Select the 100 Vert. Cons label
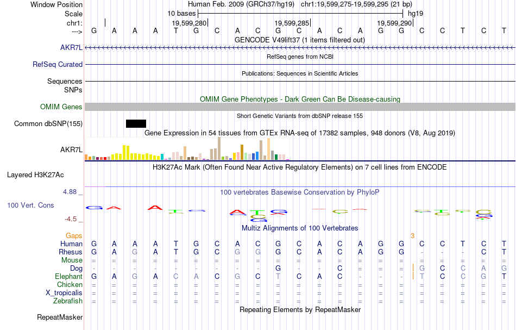This screenshot has width=516, height=330. [30, 206]
